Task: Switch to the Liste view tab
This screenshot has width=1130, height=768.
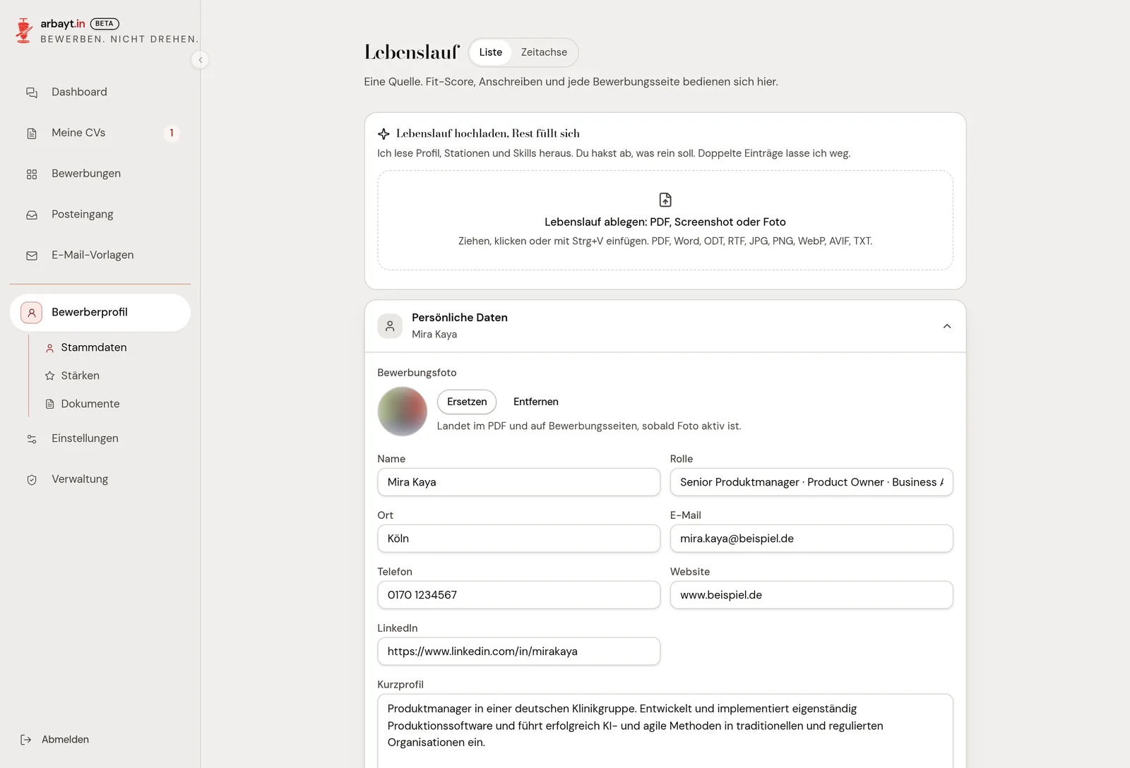Action: [x=491, y=52]
